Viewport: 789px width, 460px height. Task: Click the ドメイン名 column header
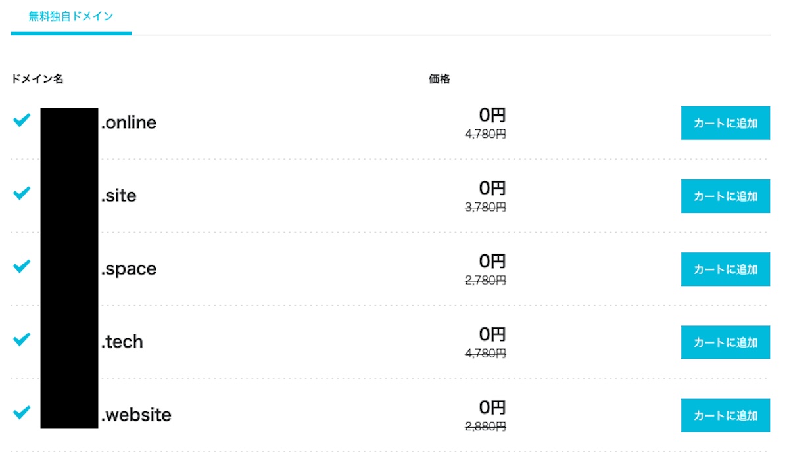click(37, 79)
